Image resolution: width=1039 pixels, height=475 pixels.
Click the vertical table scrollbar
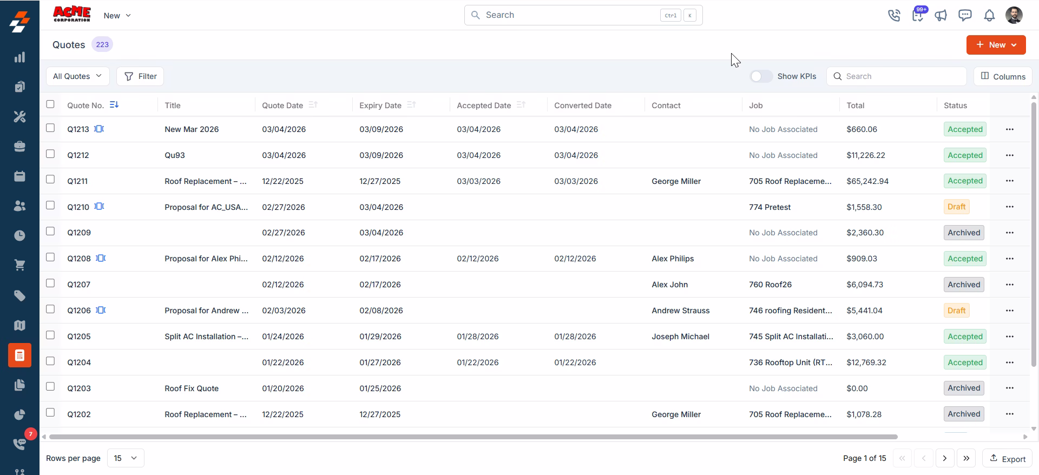coord(1034,234)
